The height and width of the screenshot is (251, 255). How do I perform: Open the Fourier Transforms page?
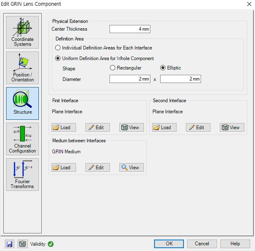click(x=22, y=175)
